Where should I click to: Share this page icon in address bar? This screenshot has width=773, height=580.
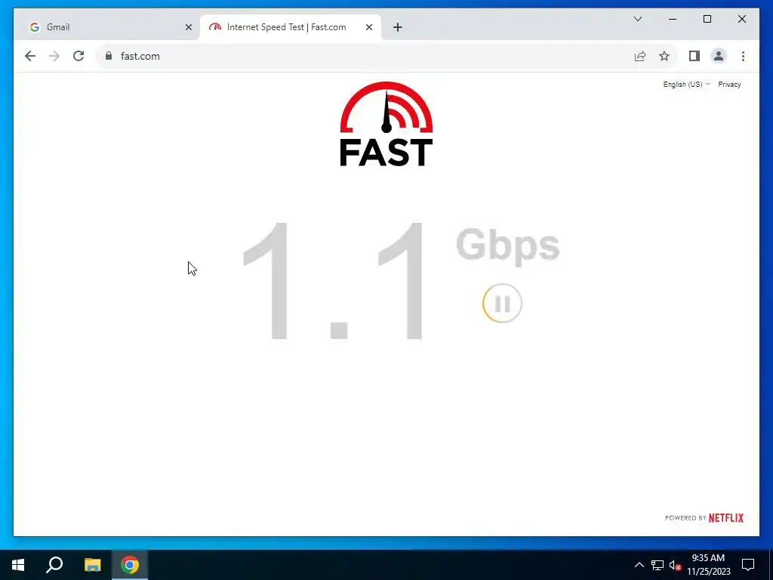pos(640,56)
